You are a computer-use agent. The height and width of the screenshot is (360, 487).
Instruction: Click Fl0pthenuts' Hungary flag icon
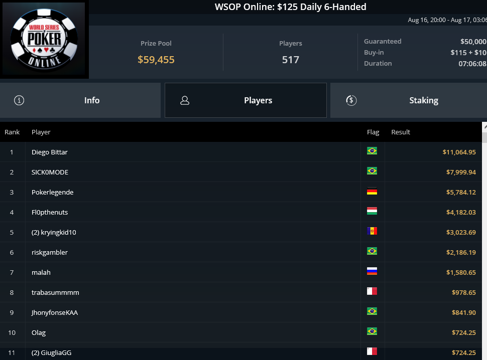[x=372, y=211]
